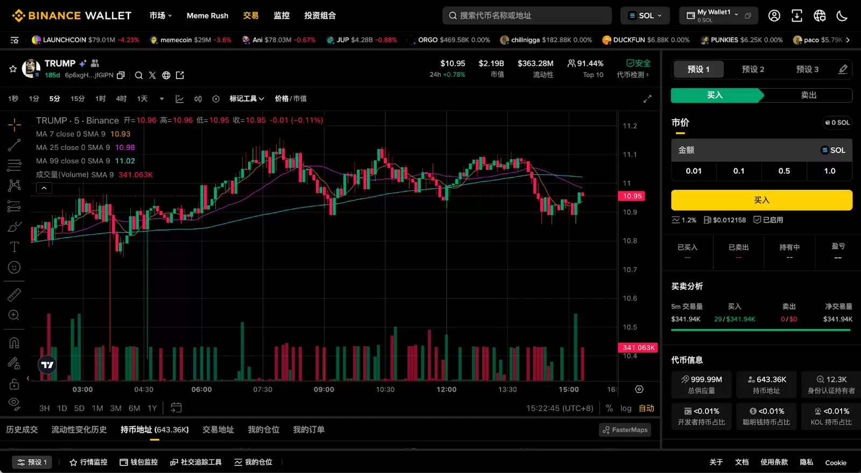Expand the 标记工具 dropdown
861x473 pixels.
[246, 99]
